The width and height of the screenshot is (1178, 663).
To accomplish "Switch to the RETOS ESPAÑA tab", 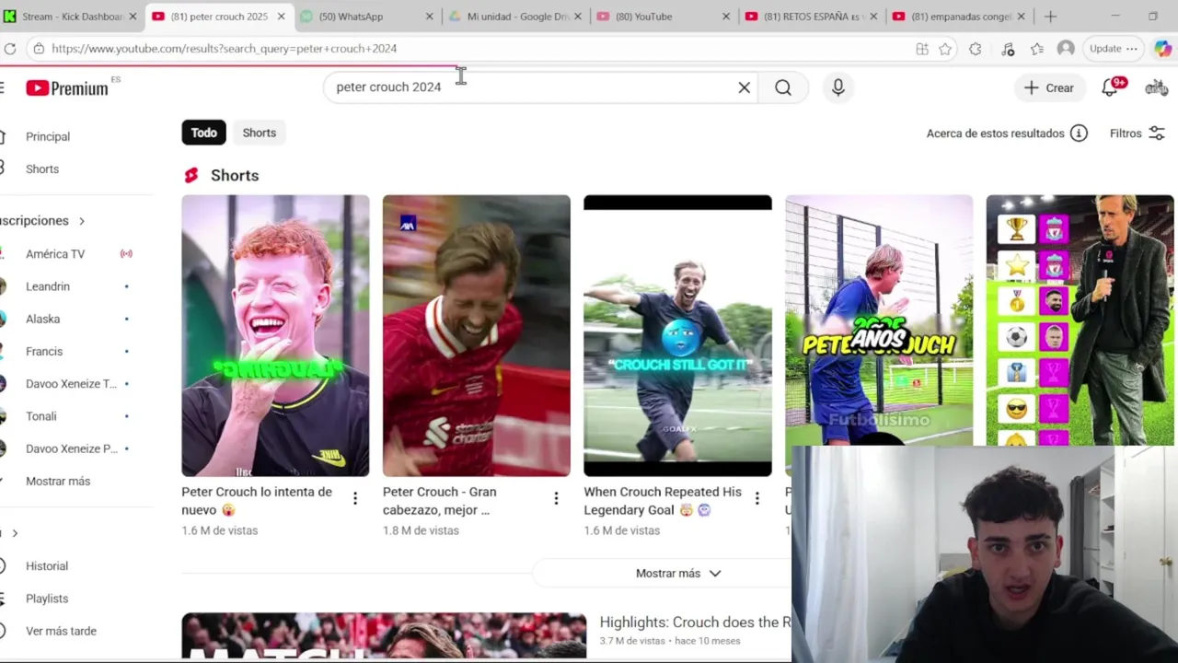I will pyautogui.click(x=812, y=17).
